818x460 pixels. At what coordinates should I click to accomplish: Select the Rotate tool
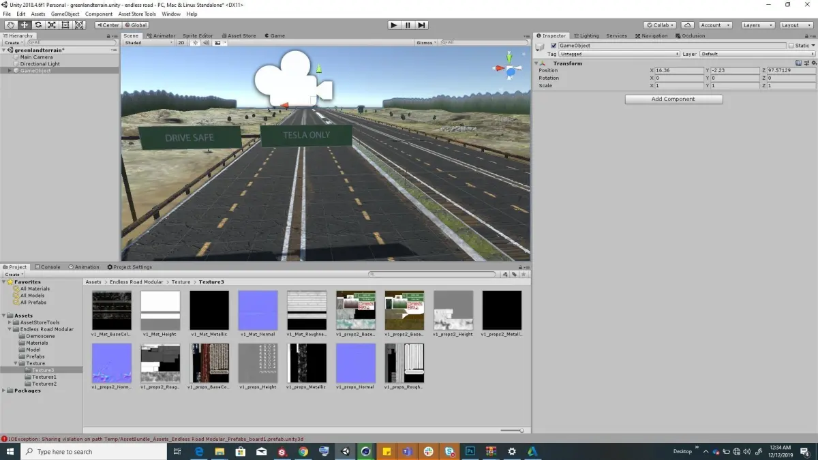coord(38,25)
